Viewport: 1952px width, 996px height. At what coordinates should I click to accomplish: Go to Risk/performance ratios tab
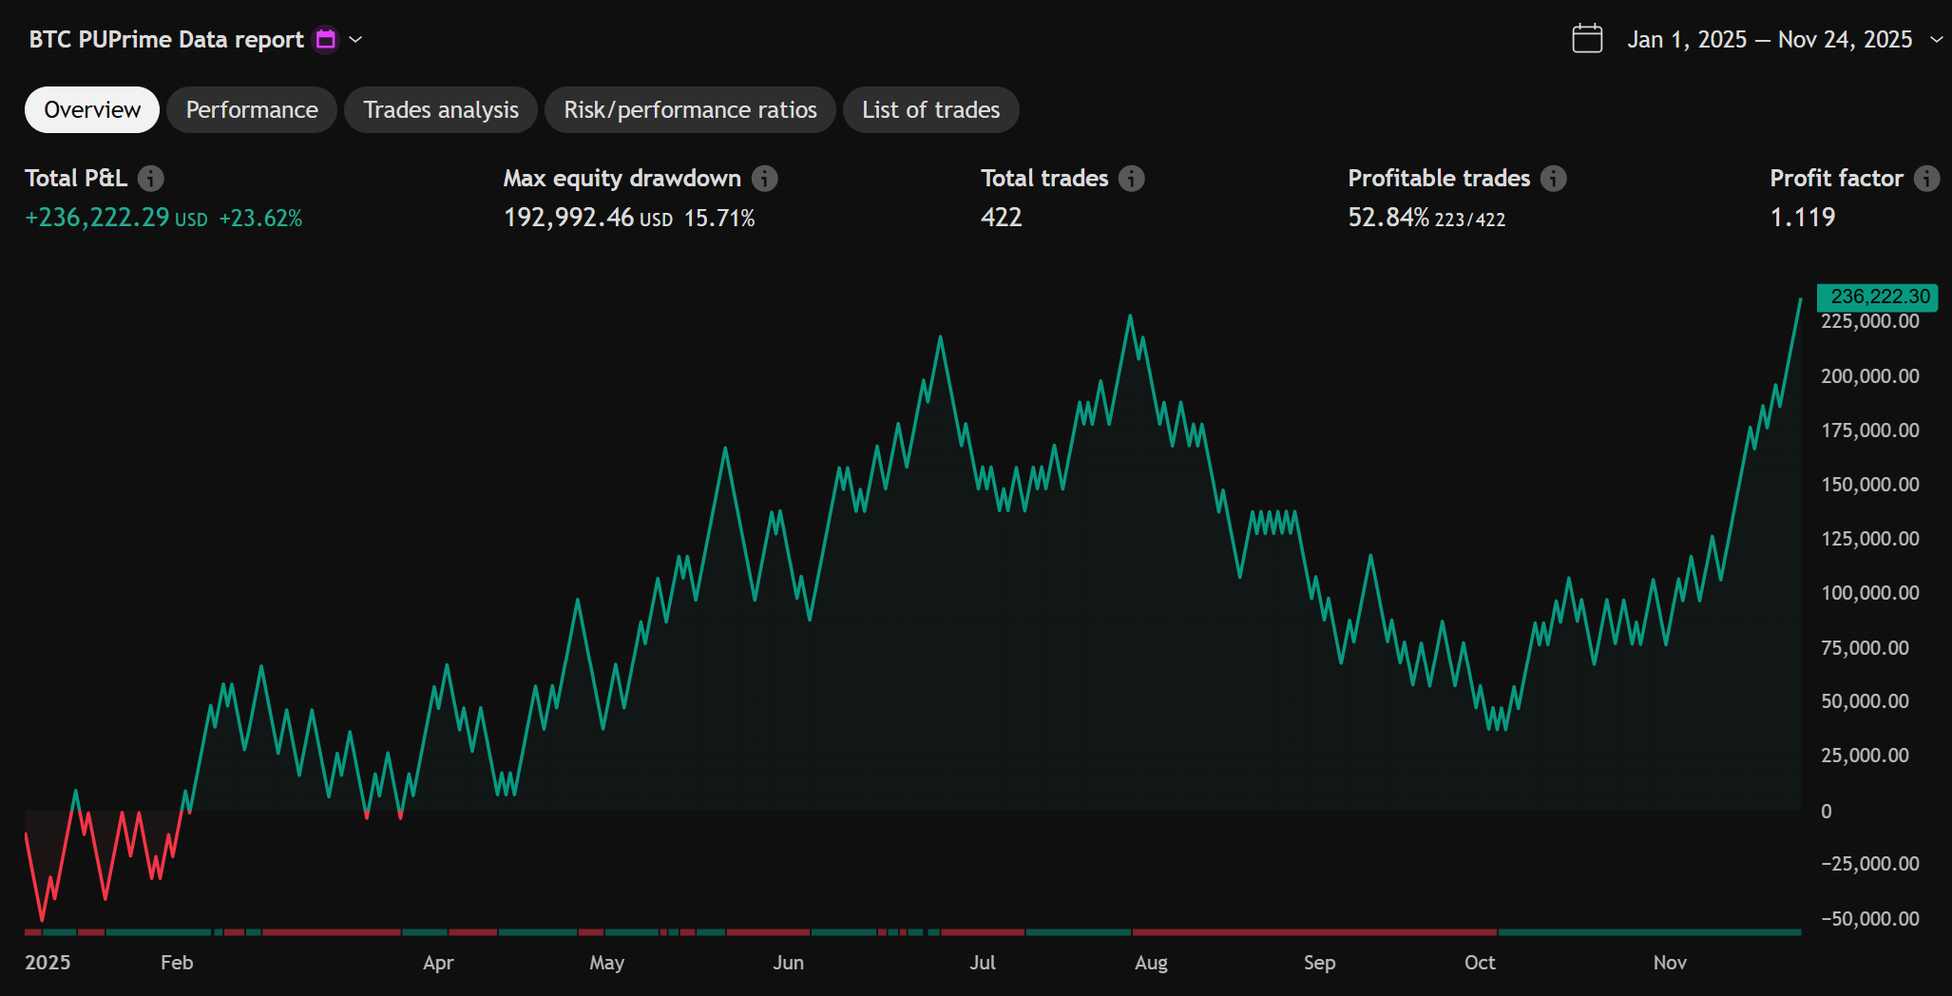(690, 110)
